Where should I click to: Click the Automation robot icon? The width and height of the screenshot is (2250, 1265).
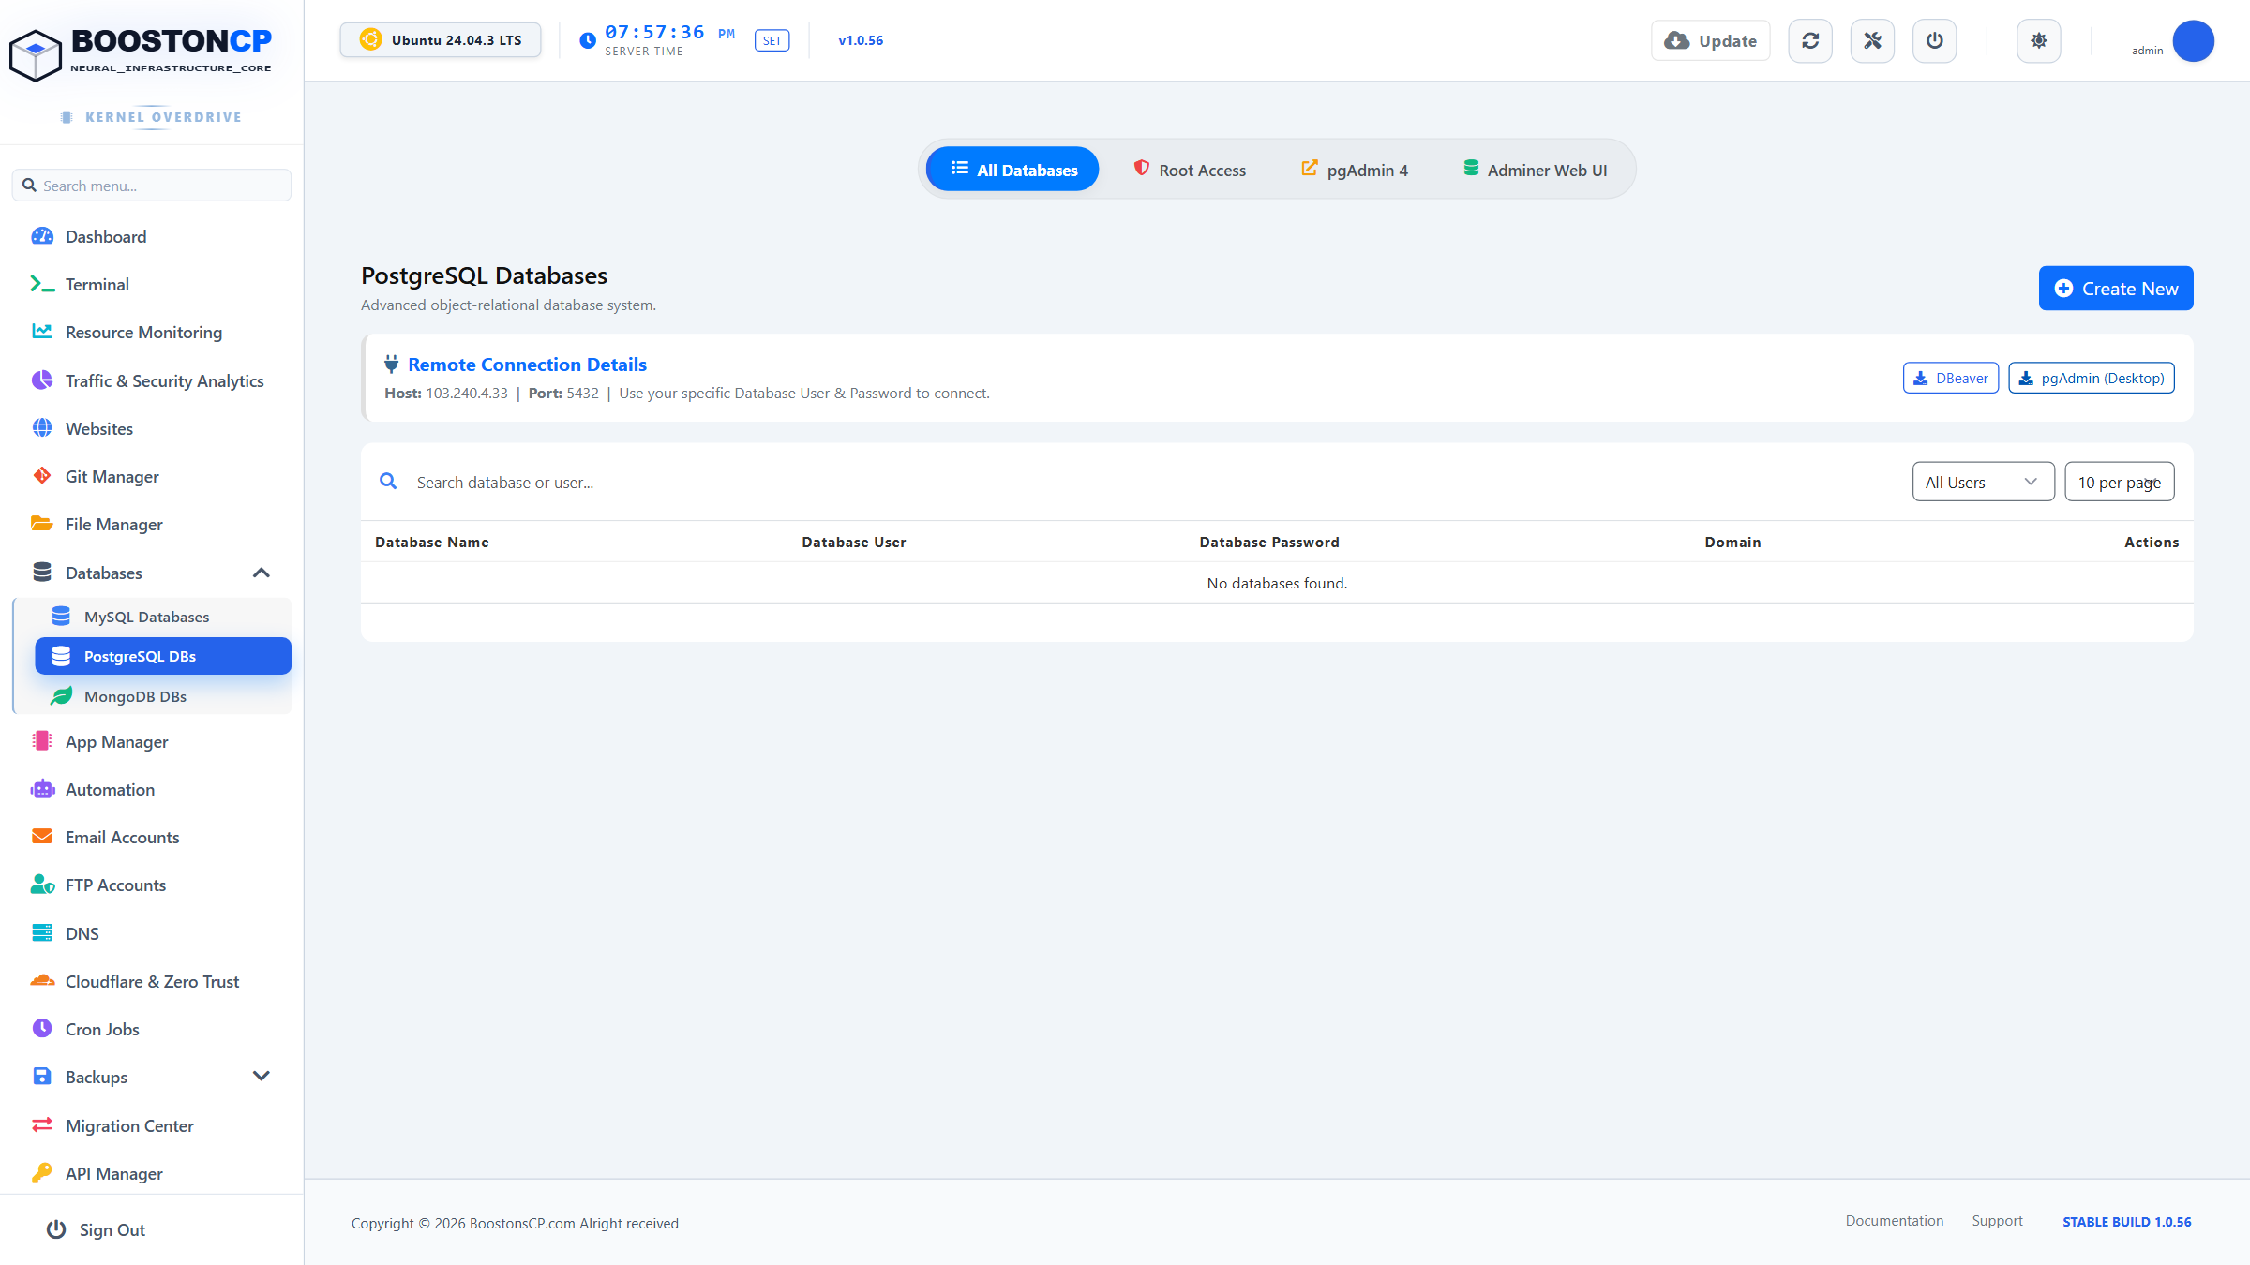click(x=42, y=789)
